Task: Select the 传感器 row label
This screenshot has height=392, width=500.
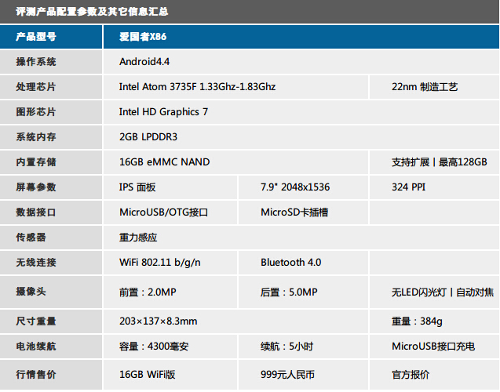Action: click(31, 238)
